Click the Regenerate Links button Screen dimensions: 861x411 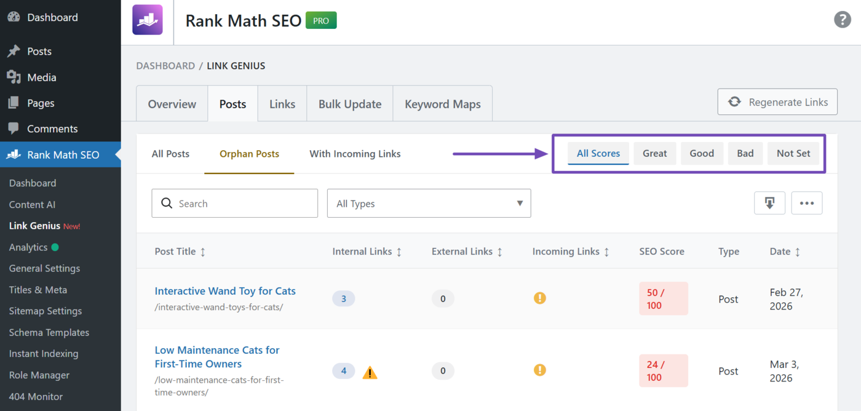pos(777,102)
